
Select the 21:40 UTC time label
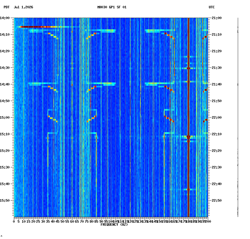click(x=217, y=84)
